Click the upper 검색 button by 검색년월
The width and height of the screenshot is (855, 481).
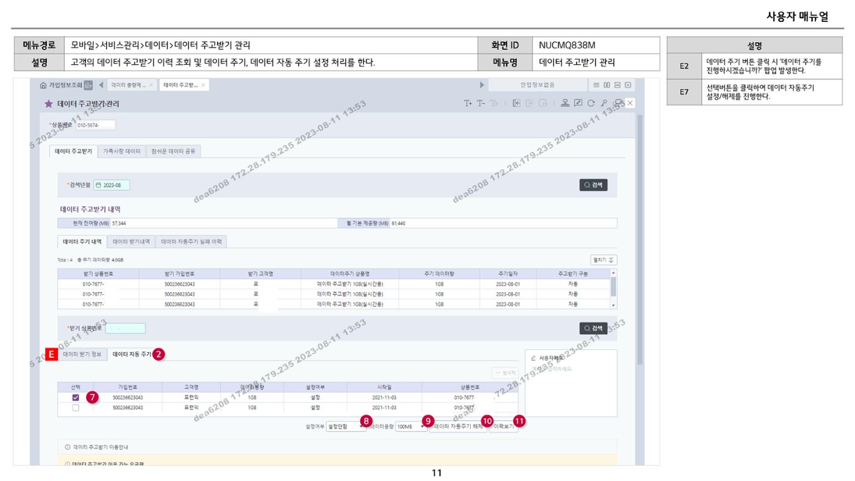tap(594, 185)
